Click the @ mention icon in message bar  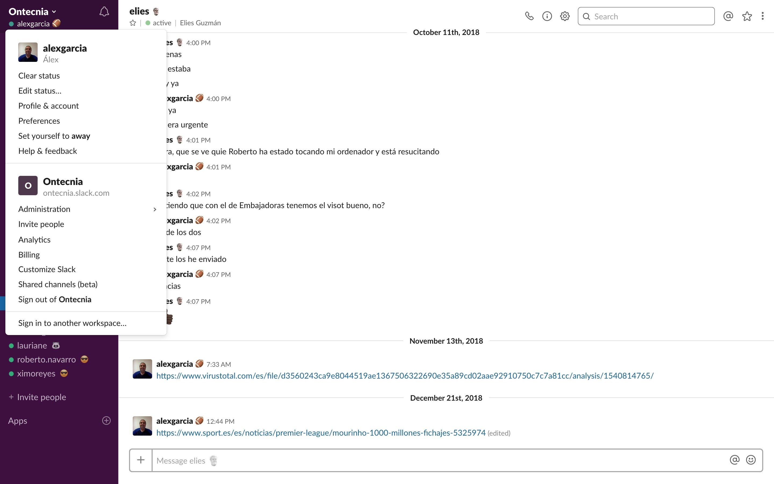tap(734, 460)
